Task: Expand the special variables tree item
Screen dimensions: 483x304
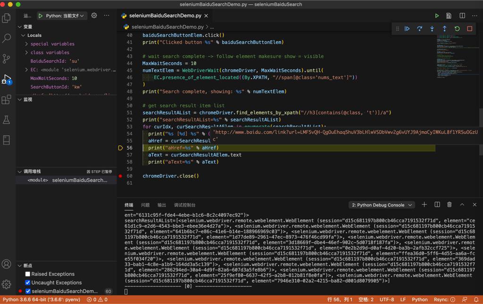Action: [x=27, y=44]
